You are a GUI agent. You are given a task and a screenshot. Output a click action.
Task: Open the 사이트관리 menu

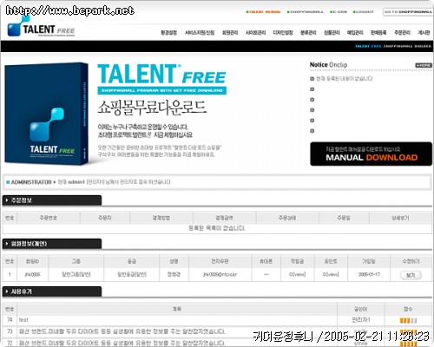pyautogui.click(x=255, y=33)
